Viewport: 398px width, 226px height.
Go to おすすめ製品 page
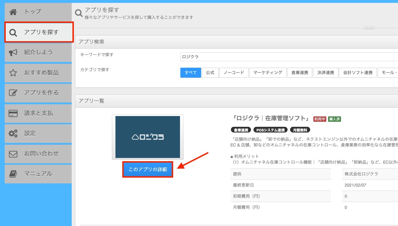[38, 73]
